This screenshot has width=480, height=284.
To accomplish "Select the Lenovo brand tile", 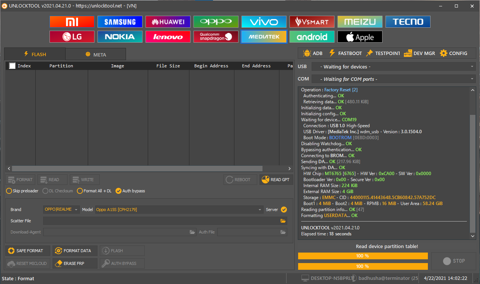I will pyautogui.click(x=168, y=37).
